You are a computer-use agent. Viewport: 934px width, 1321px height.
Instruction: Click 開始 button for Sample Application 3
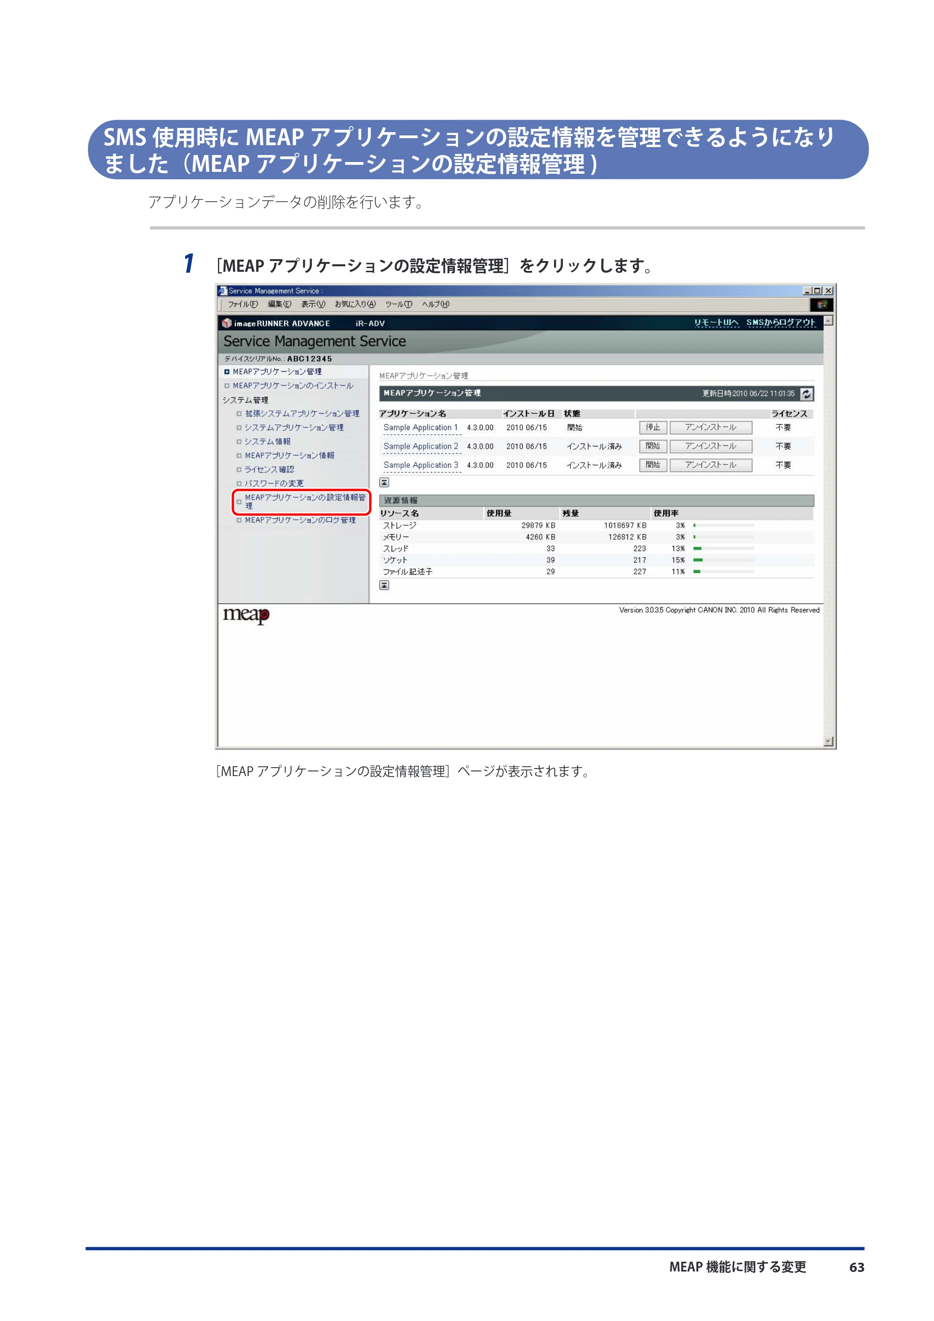click(x=653, y=465)
